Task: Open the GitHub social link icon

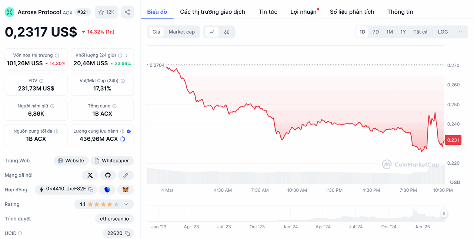Action: coord(108,175)
